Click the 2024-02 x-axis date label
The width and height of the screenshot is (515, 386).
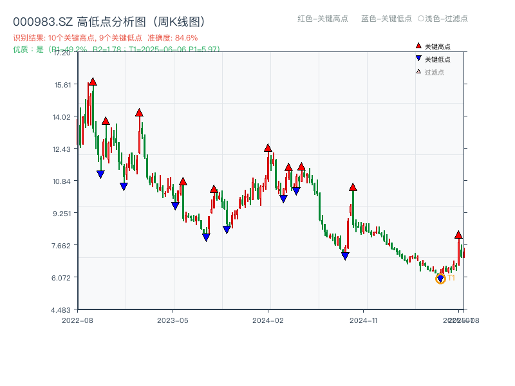click(x=266, y=319)
